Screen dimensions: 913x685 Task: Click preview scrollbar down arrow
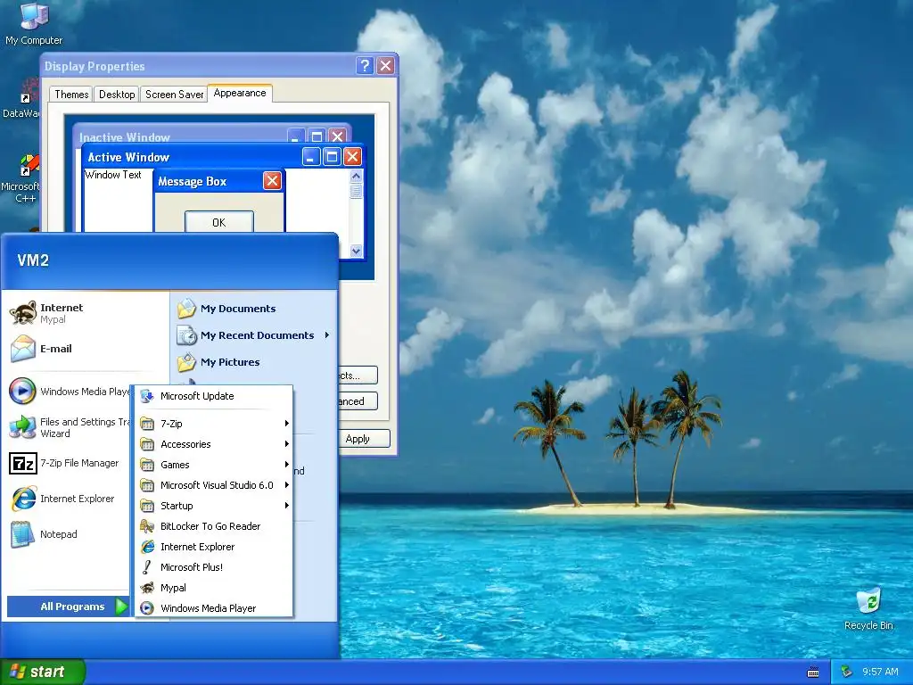click(x=356, y=251)
